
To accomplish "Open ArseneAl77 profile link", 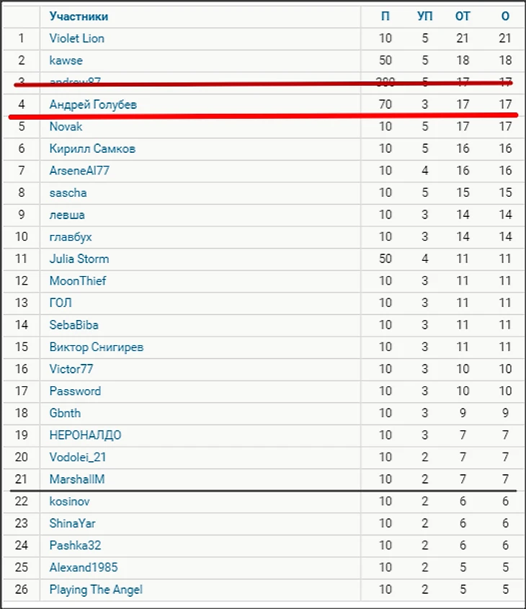I will point(79,171).
